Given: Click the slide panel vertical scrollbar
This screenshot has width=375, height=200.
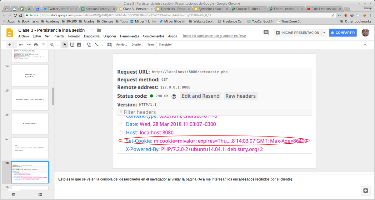Looking at the screenshot, I should click(53, 96).
